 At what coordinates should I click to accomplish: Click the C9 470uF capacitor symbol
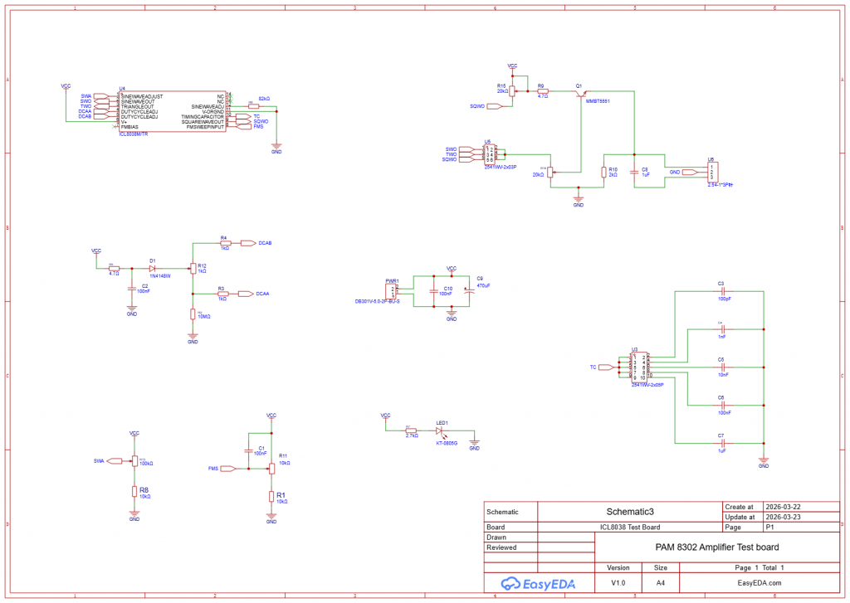click(469, 290)
